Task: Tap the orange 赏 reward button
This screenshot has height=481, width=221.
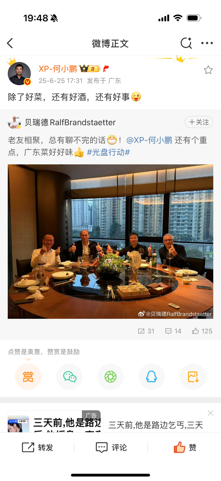Action: tap(28, 377)
